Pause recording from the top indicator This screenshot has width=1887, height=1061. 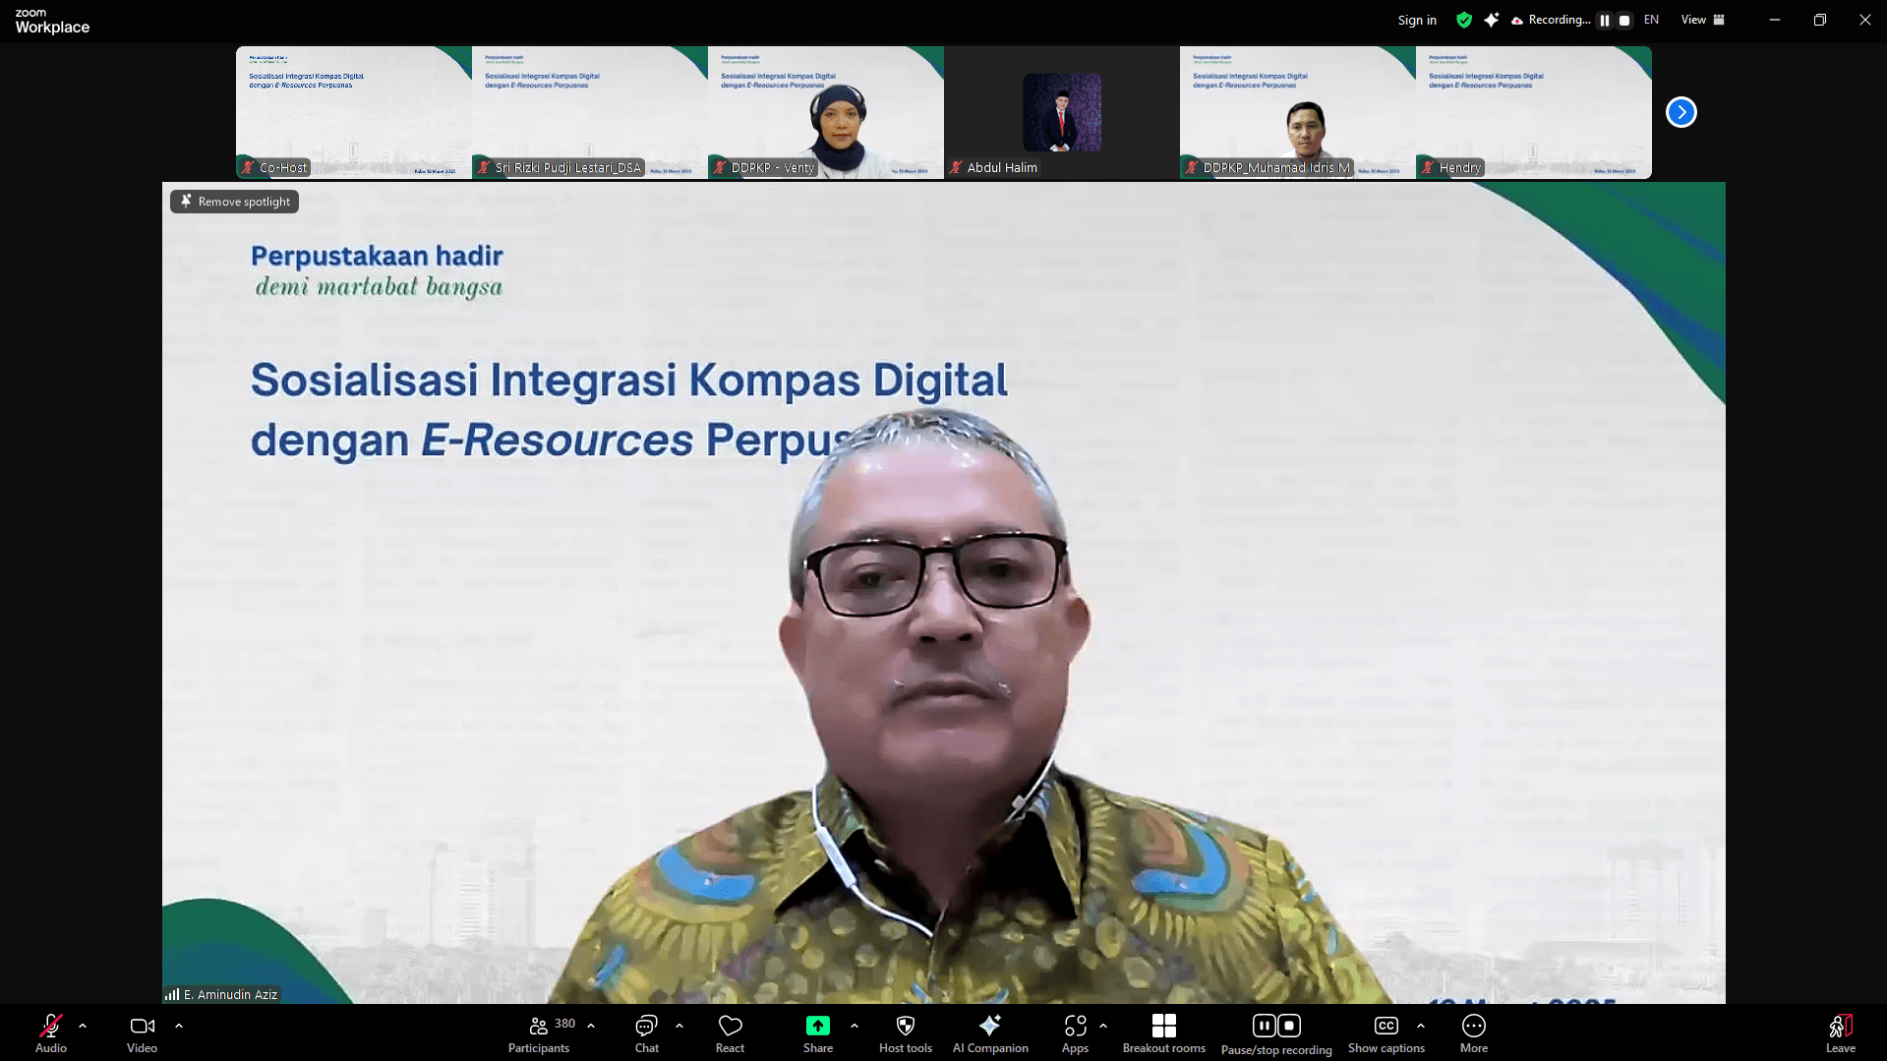click(1605, 20)
